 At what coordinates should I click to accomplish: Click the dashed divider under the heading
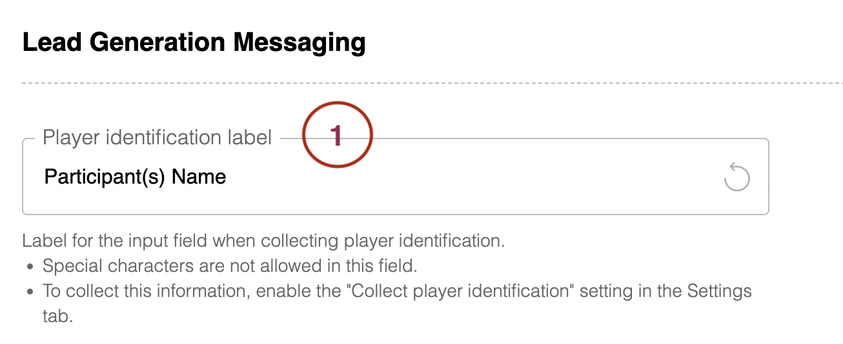point(432,83)
